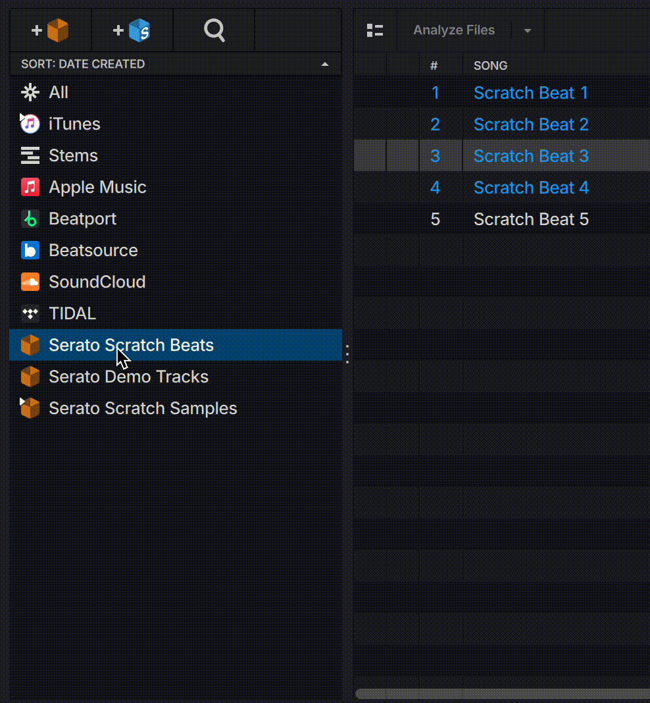Select the All label in sidebar
Screen dimensions: 650x703
tap(59, 92)
